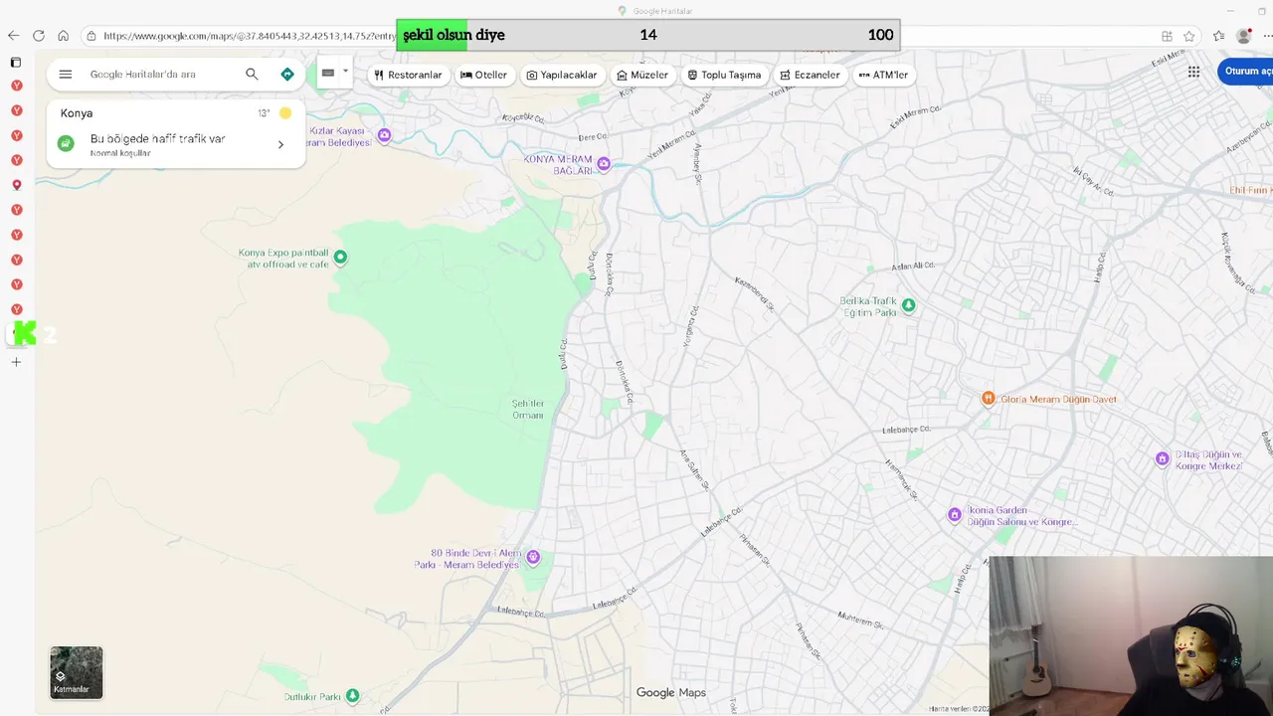Click the green traffic icon in Konya card
Image resolution: width=1273 pixels, height=716 pixels.
click(x=66, y=143)
